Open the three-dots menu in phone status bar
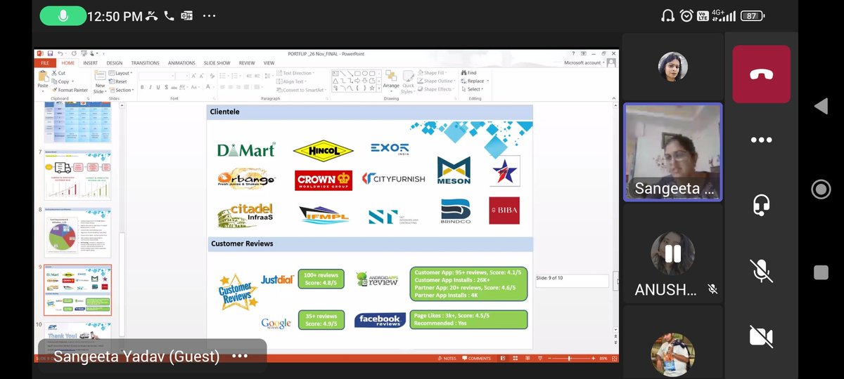 (209, 15)
